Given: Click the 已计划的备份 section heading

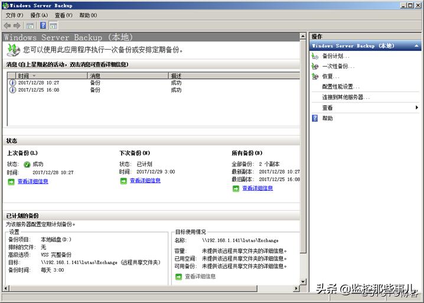Looking at the screenshot, I should coord(22,216).
